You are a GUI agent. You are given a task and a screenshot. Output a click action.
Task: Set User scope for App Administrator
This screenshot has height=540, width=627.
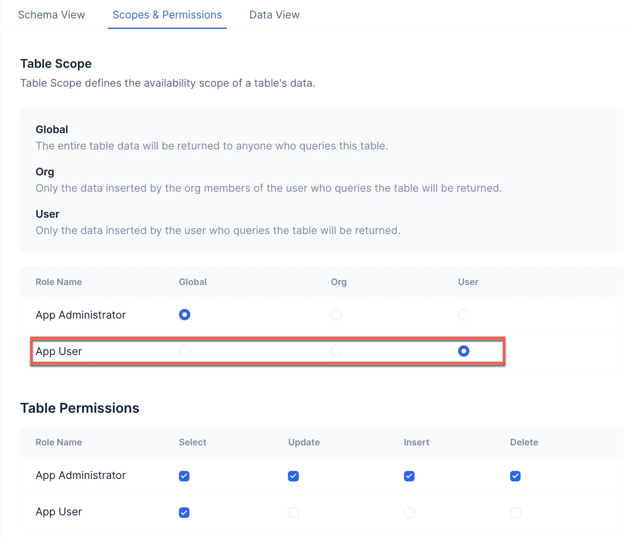[x=464, y=314]
